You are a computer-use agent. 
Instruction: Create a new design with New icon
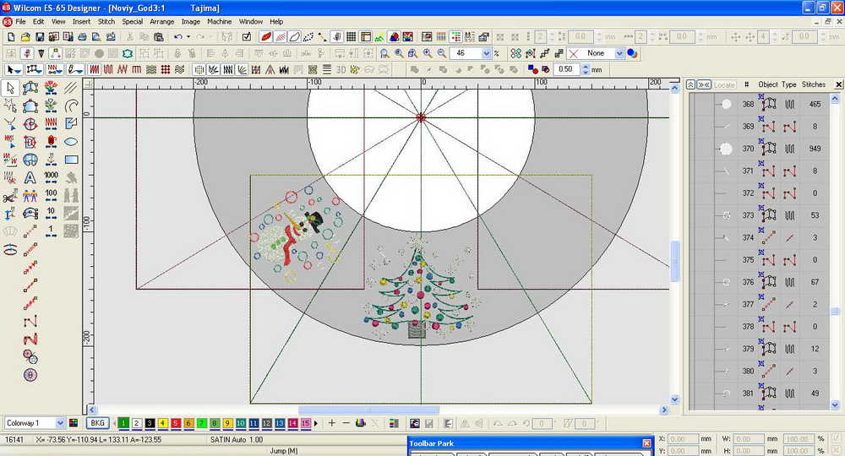[x=11, y=37]
